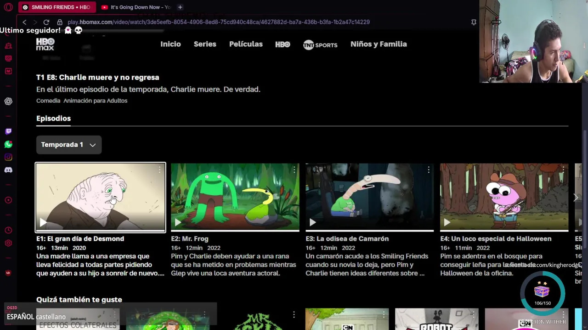The width and height of the screenshot is (588, 330).
Task: Open a new browser tab
Action: tap(180, 7)
